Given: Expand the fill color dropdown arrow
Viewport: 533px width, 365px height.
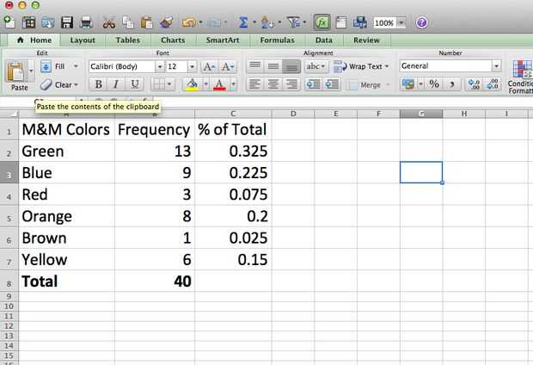Looking at the screenshot, I should [x=205, y=84].
